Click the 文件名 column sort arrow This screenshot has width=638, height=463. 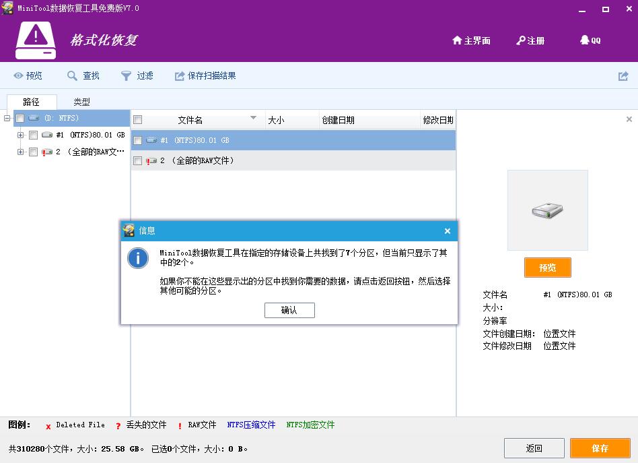(x=254, y=118)
